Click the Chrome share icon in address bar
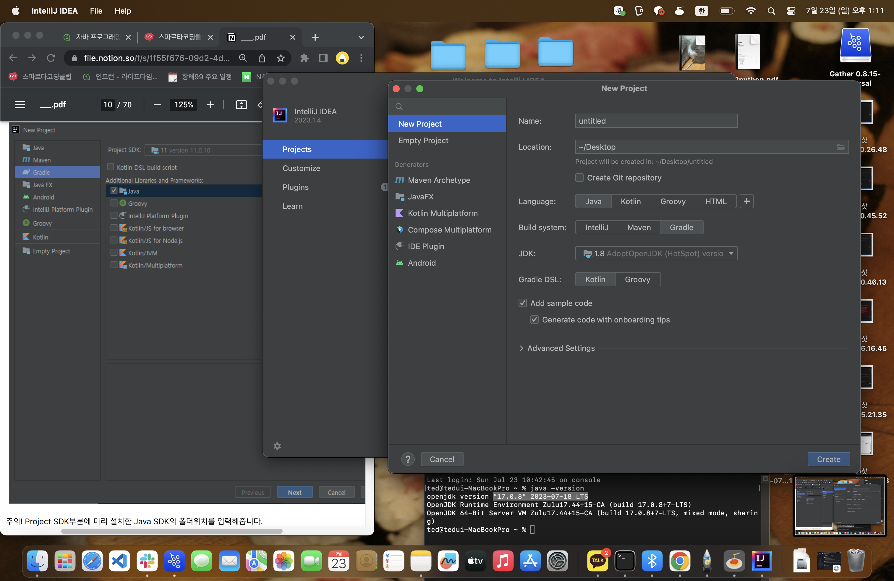894x581 pixels. click(262, 58)
